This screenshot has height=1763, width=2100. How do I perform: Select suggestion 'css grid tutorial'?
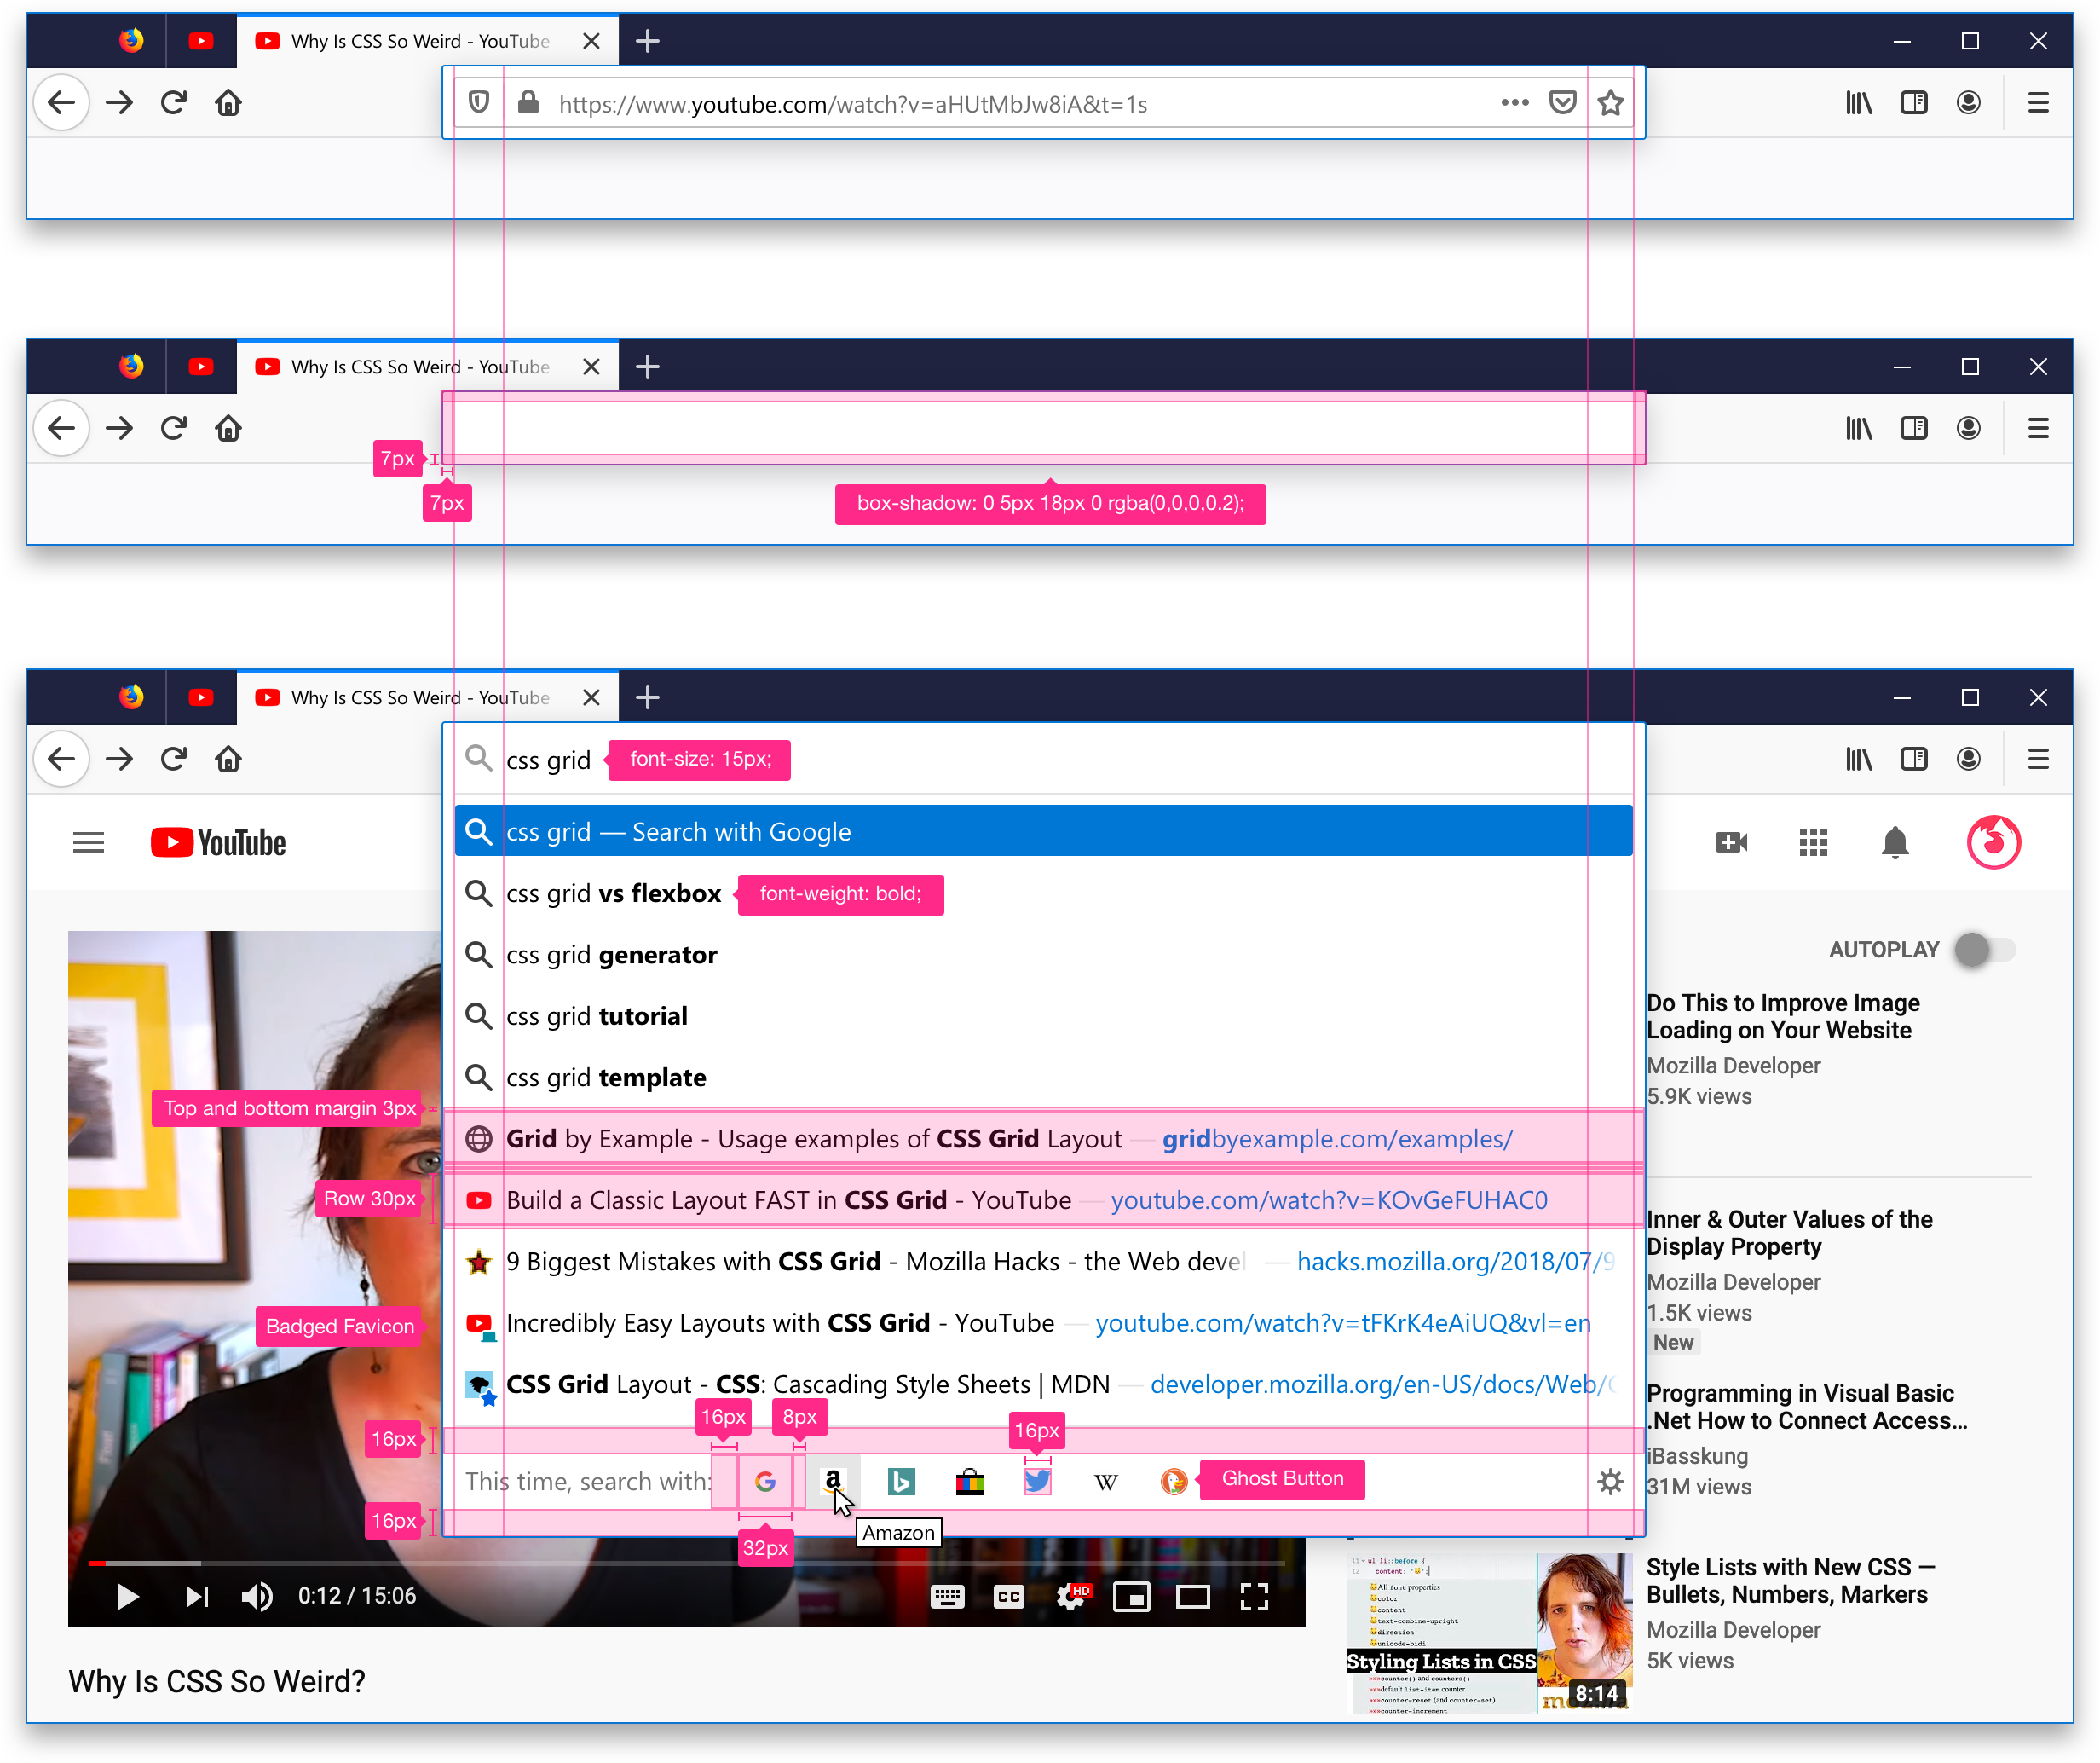coord(1044,1015)
